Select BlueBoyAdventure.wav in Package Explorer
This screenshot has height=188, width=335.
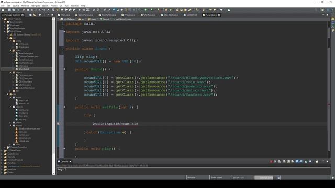28,128
